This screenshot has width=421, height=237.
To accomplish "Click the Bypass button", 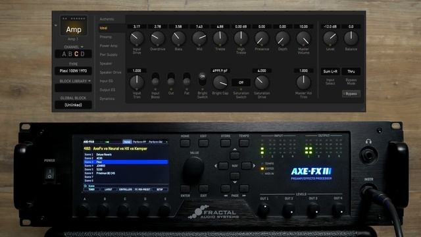I will 351,93.
